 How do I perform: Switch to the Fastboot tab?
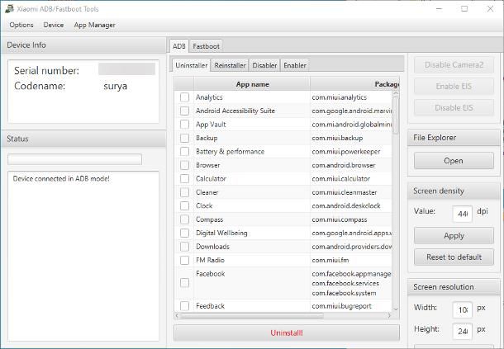pyautogui.click(x=206, y=46)
